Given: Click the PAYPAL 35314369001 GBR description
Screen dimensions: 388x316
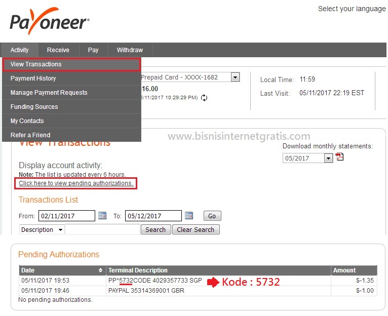Looking at the screenshot, I should [x=146, y=291].
